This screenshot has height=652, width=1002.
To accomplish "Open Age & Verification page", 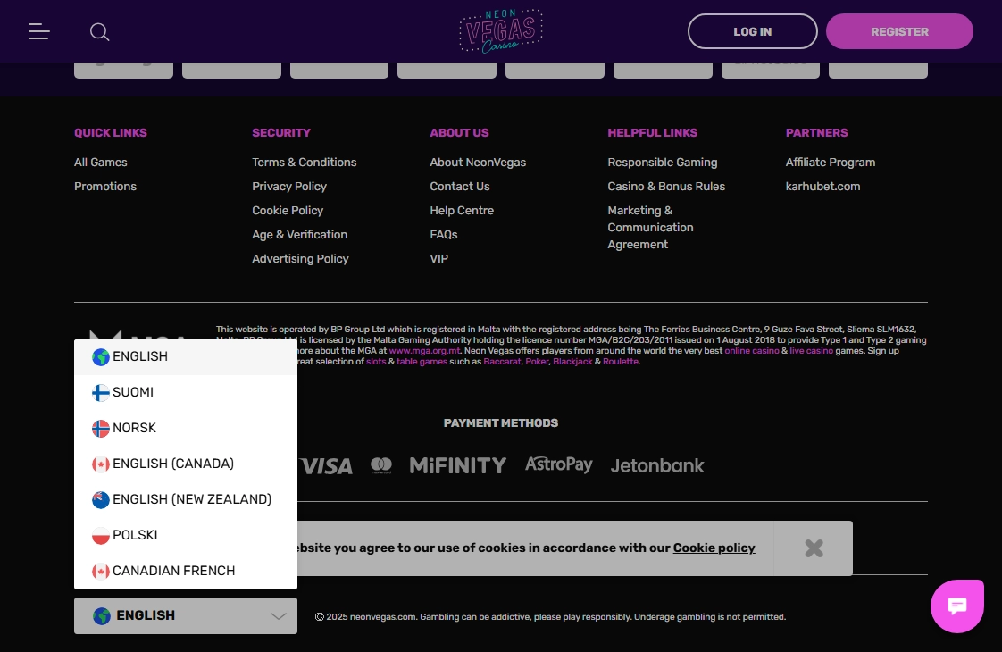I will (x=300, y=235).
